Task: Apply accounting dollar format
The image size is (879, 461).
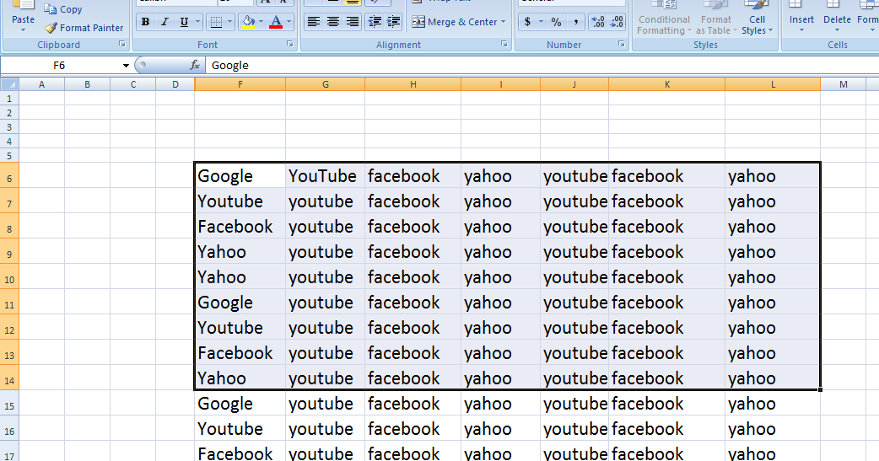Action: click(x=527, y=23)
